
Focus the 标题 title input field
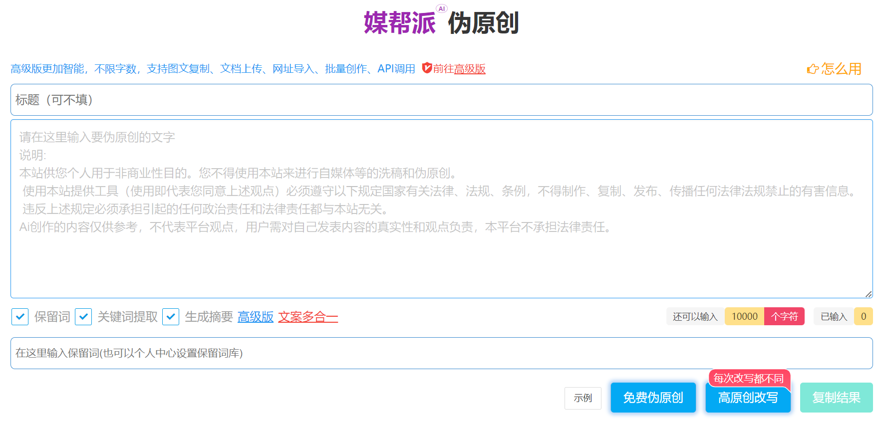click(x=441, y=100)
